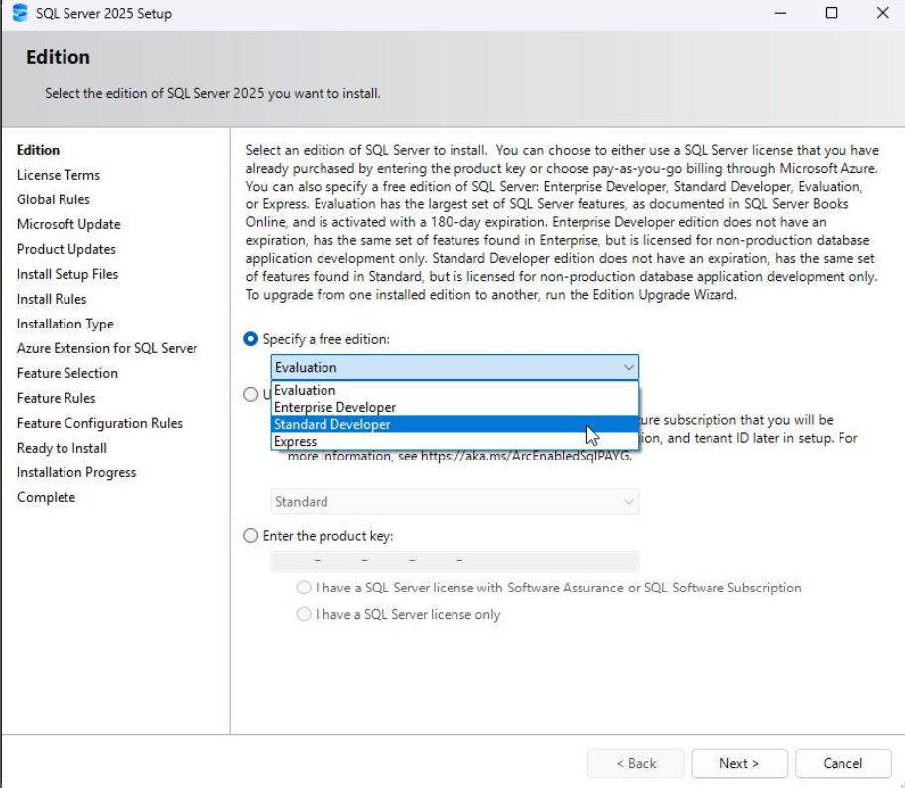Minimize the setup window

click(780, 13)
